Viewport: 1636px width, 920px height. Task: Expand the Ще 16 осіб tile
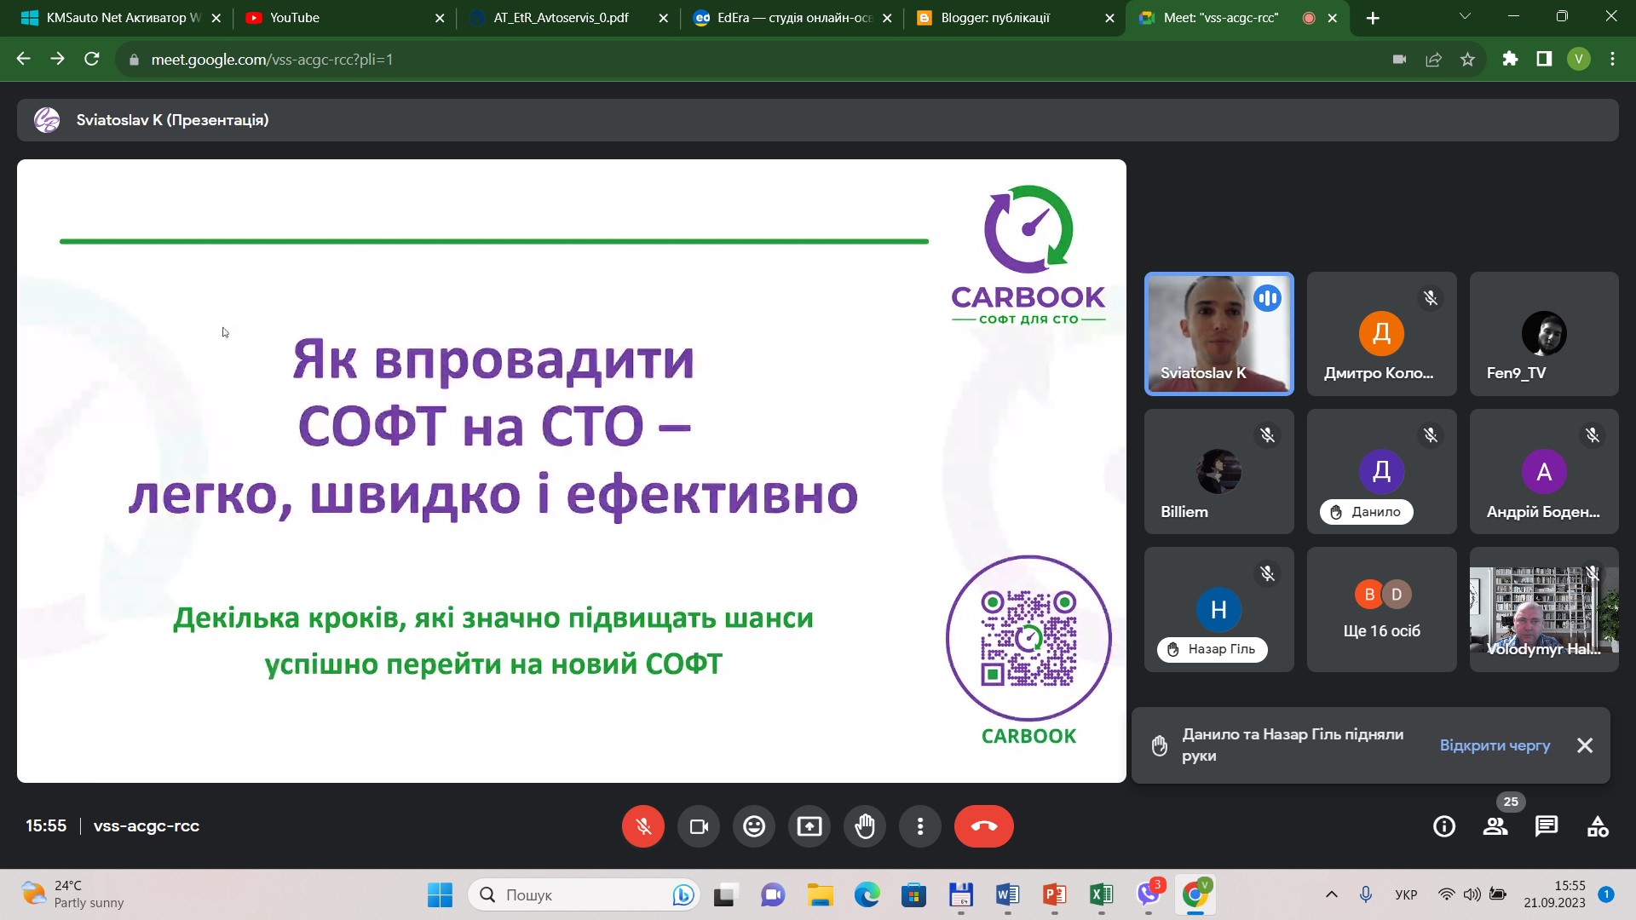pyautogui.click(x=1381, y=610)
